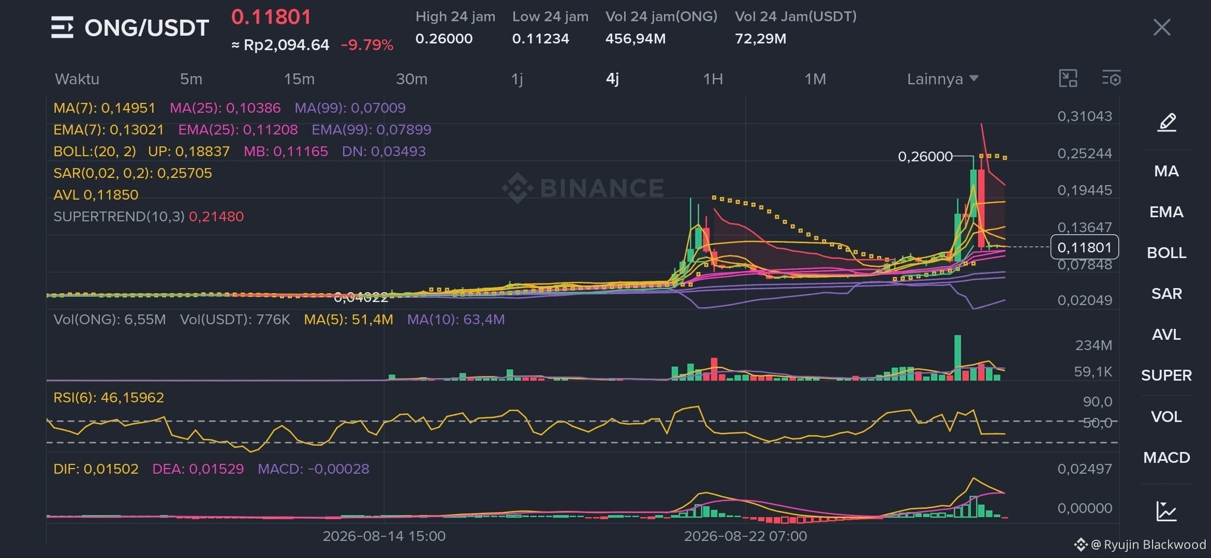1211x558 pixels.
Task: Click the UP: 0,18837 Bollinger value
Action: [x=189, y=152]
